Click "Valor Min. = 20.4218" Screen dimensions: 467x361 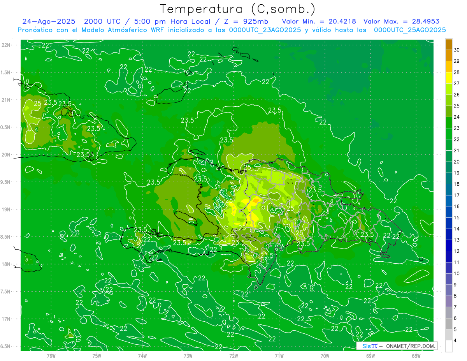tap(319, 21)
